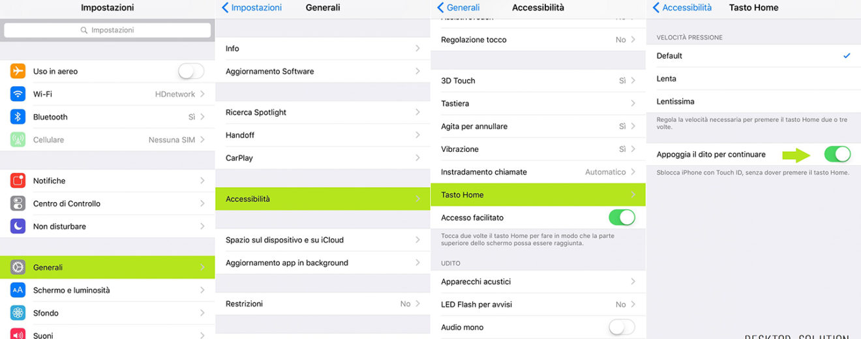Go back to the Accessibilità screen
The width and height of the screenshot is (861, 339).
point(682,8)
